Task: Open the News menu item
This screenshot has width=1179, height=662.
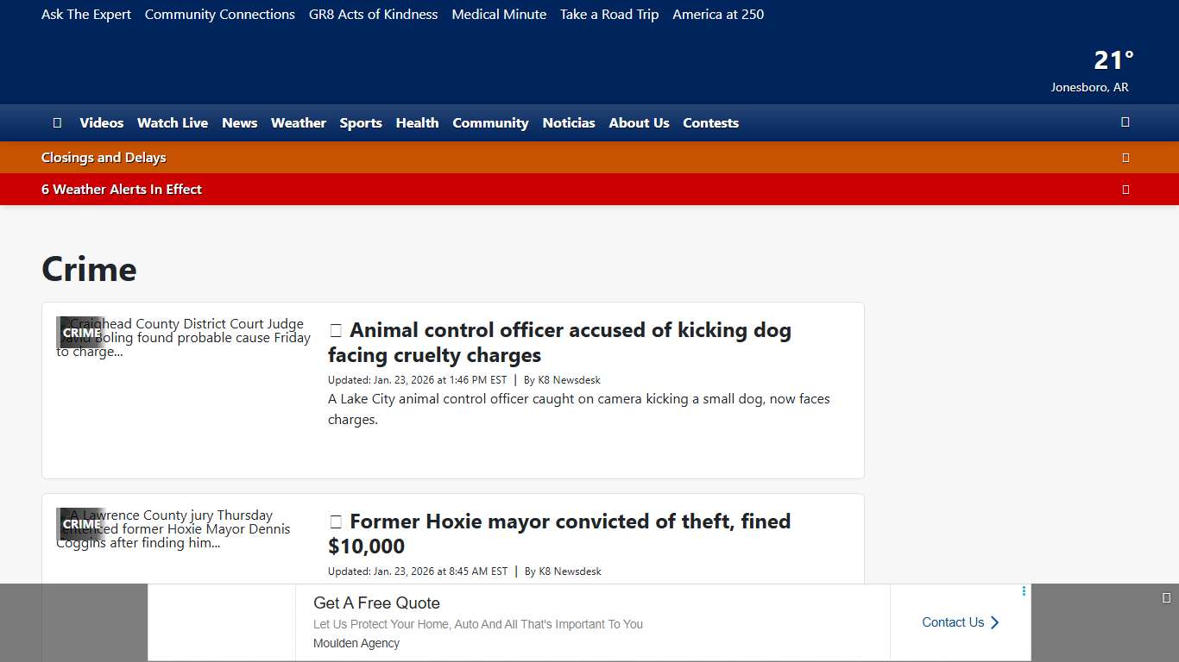Action: tap(239, 122)
